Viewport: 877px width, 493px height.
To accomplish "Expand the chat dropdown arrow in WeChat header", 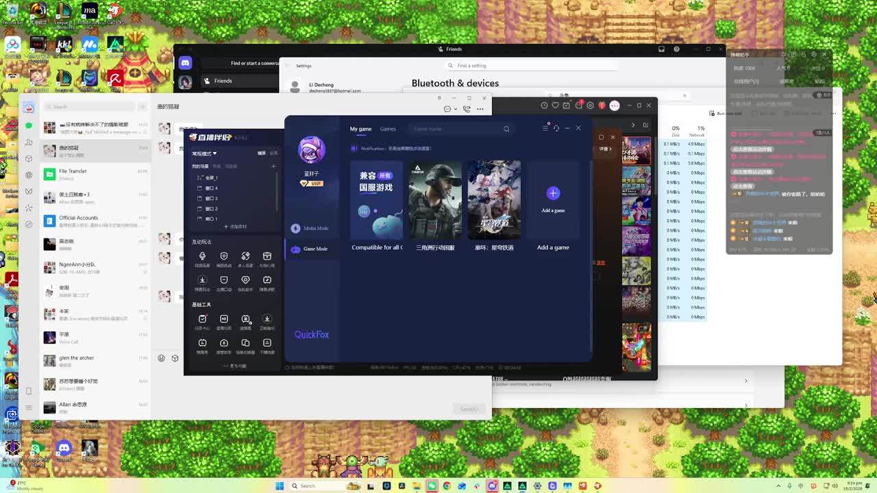I will pos(455,109).
